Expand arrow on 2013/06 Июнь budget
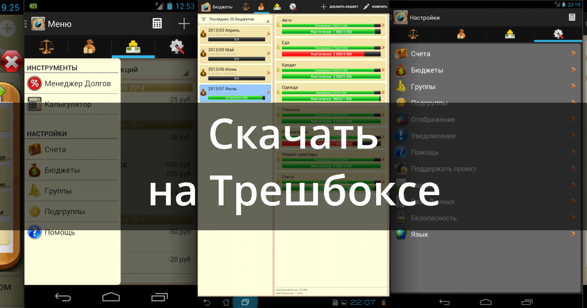Image resolution: width=587 pixels, height=308 pixels. pyautogui.click(x=269, y=73)
